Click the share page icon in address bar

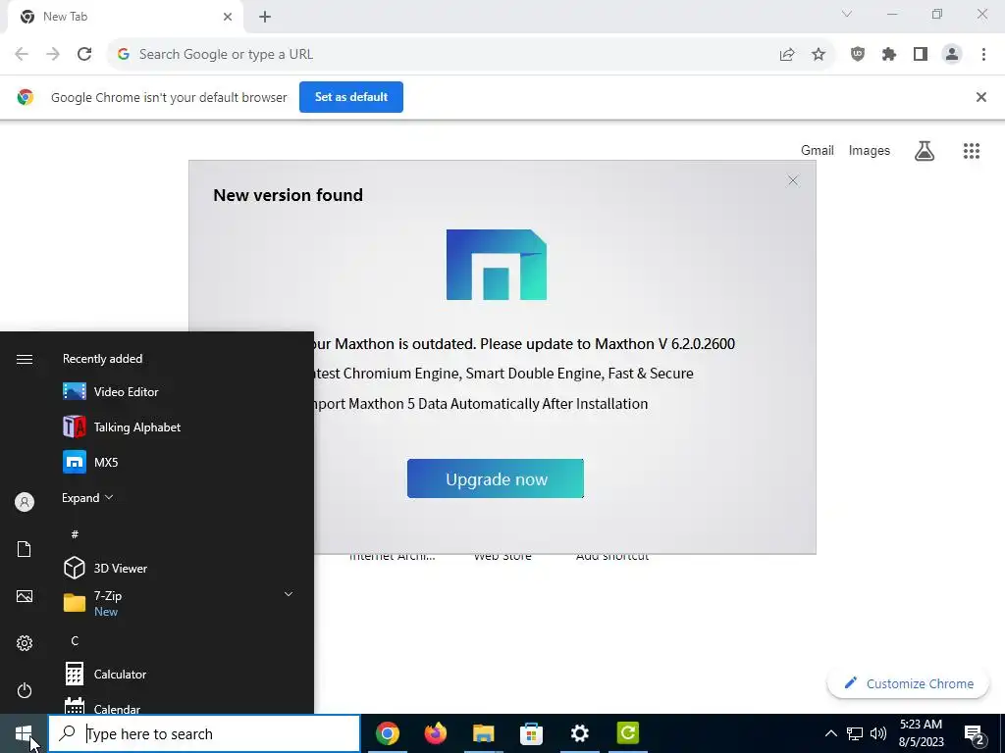pyautogui.click(x=787, y=55)
